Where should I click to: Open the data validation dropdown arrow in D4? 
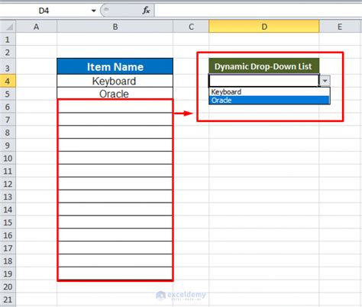click(325, 81)
